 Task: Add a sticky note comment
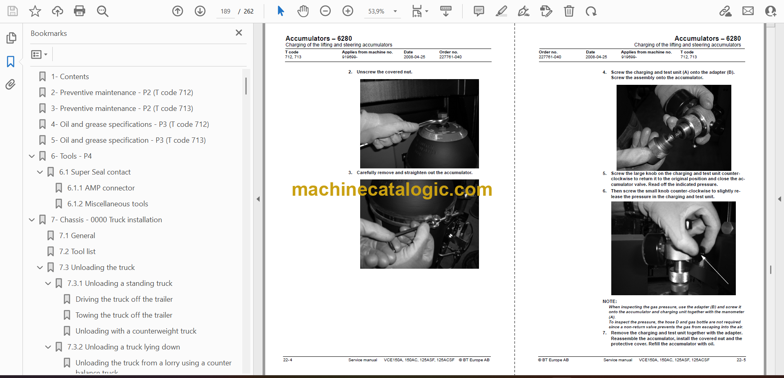click(479, 11)
